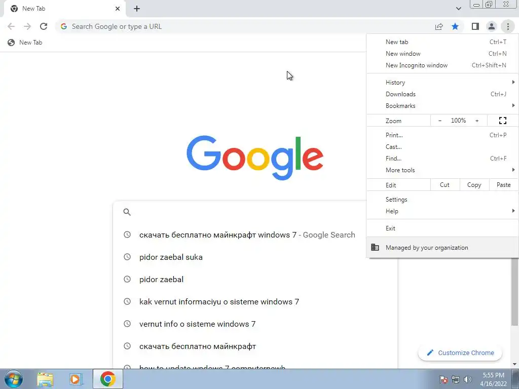Select New window menu item
This screenshot has height=389, width=519.
[x=442, y=54]
